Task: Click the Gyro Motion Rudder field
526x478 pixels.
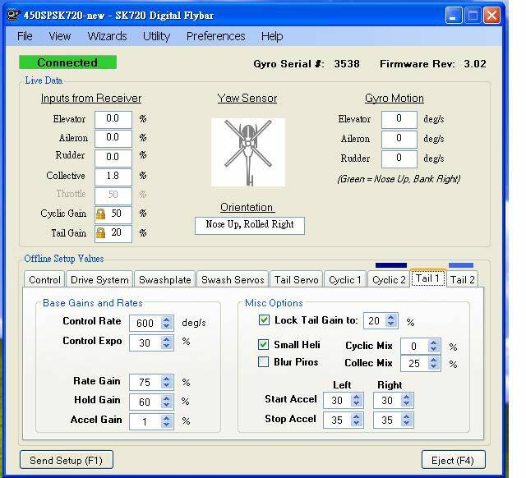Action: tap(399, 159)
